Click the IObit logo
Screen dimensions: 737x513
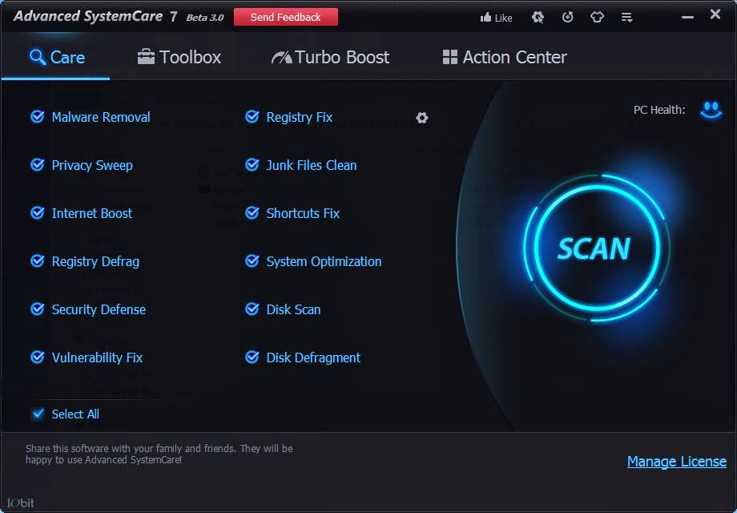click(x=21, y=503)
